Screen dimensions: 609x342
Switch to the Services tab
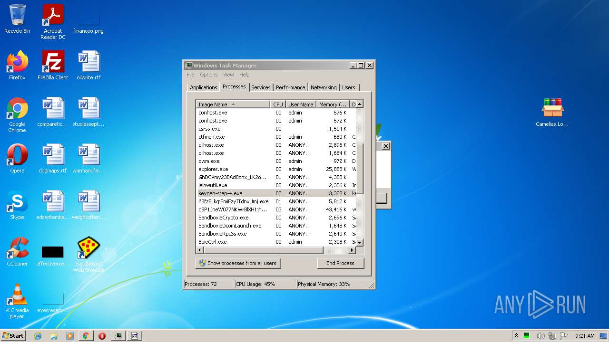point(261,87)
